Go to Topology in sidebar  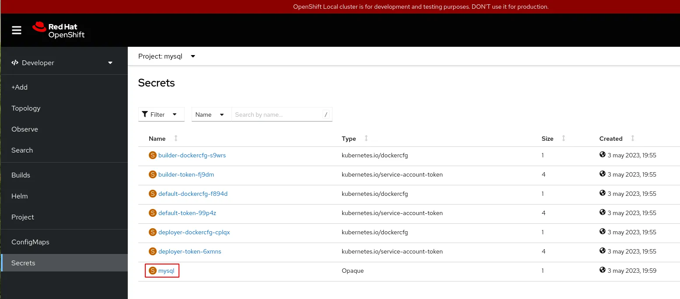coord(26,108)
